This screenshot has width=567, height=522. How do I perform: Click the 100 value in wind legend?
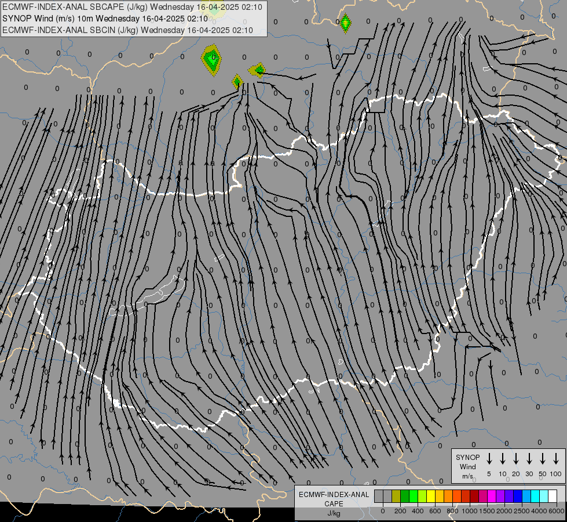pyautogui.click(x=556, y=474)
